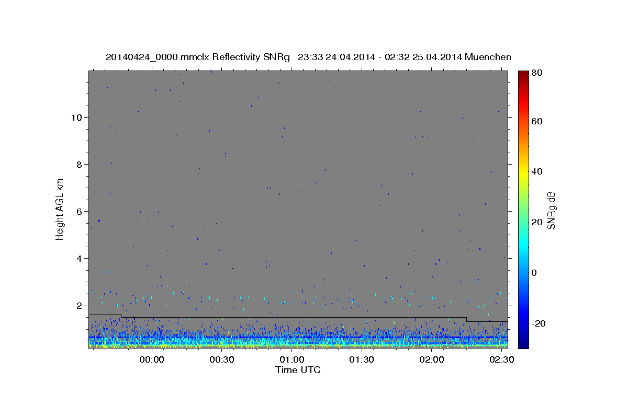This screenshot has width=628, height=418.
Task: Click the height tick label 2
Action: (x=79, y=306)
